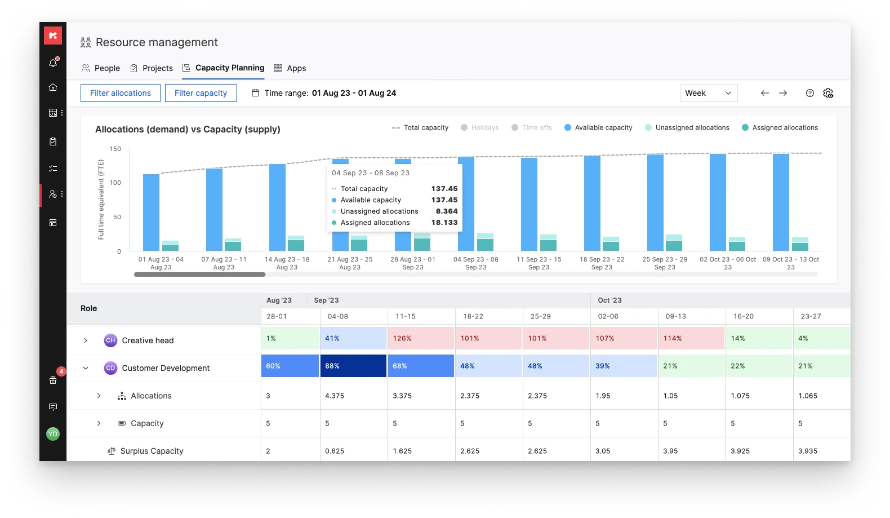Switch to the People tab
This screenshot has width=890, height=518.
pos(101,68)
